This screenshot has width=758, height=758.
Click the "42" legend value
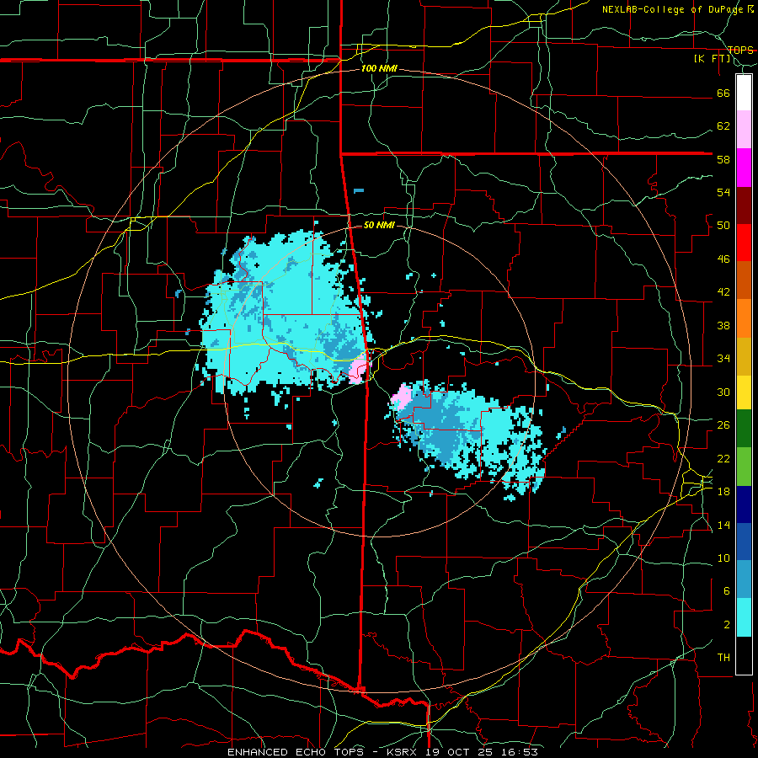723,292
